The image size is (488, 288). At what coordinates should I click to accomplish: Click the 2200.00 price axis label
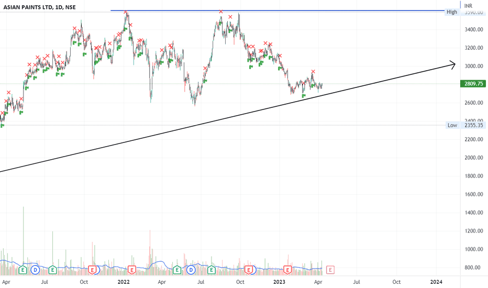click(x=474, y=139)
